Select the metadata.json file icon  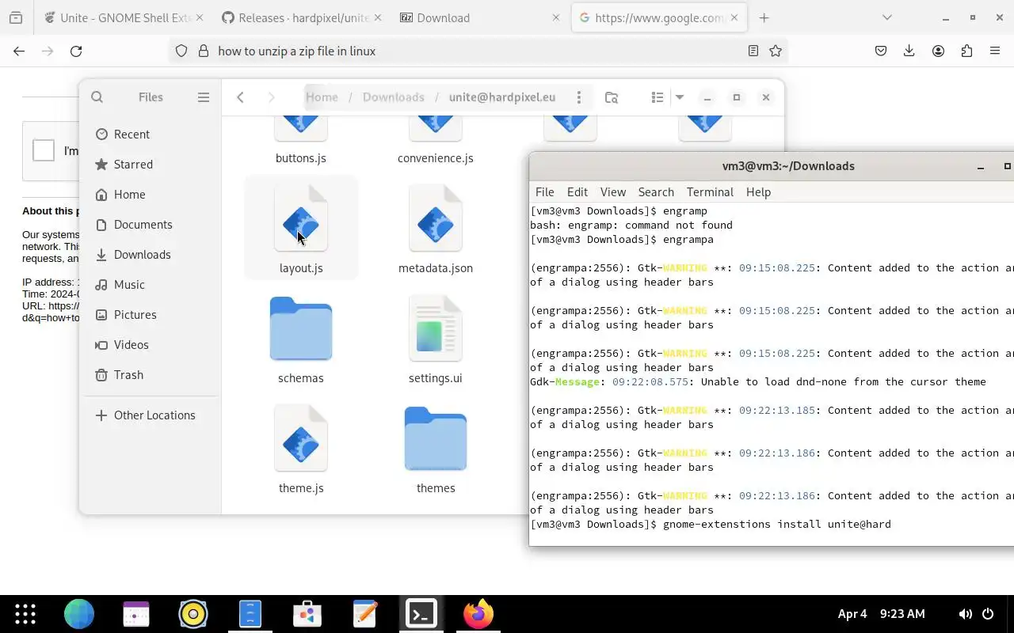pyautogui.click(x=436, y=218)
